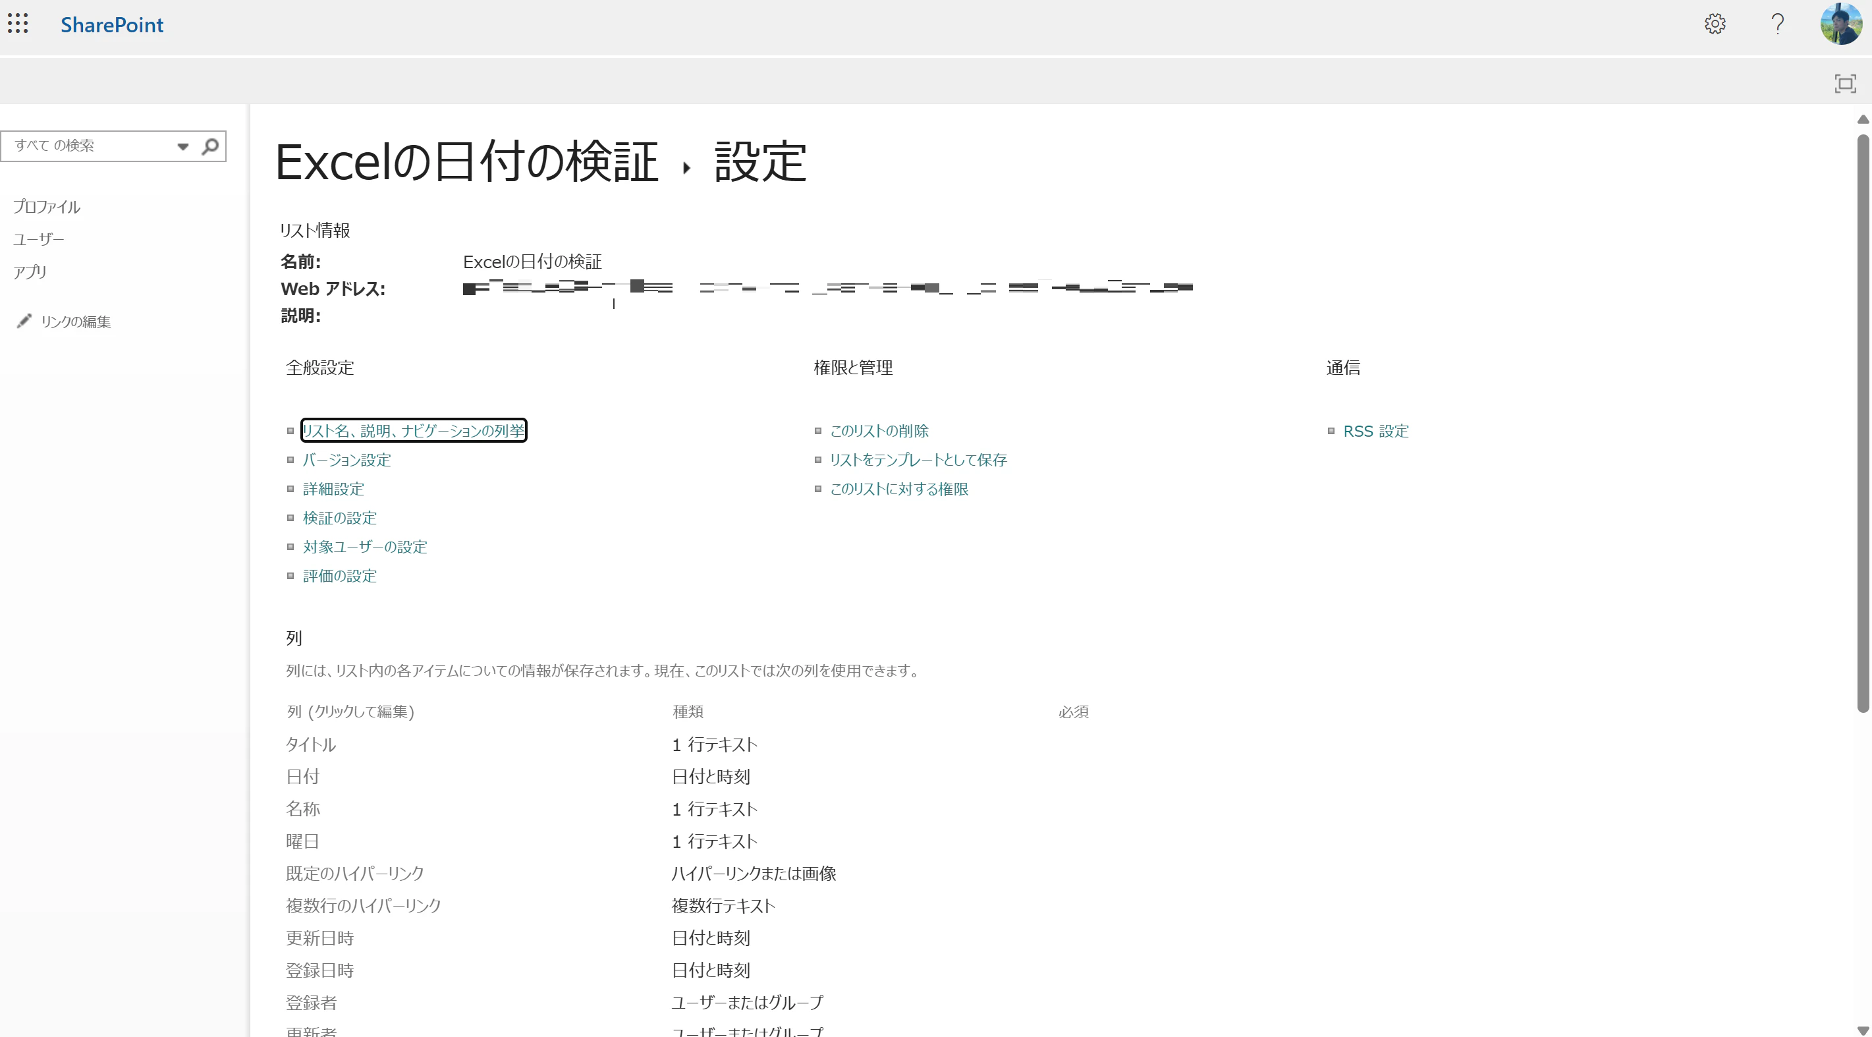Click the すべて の検索 search input field

click(x=87, y=146)
